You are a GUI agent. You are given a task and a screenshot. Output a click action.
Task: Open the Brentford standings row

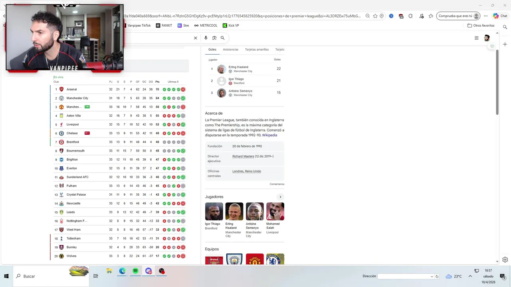click(119, 142)
